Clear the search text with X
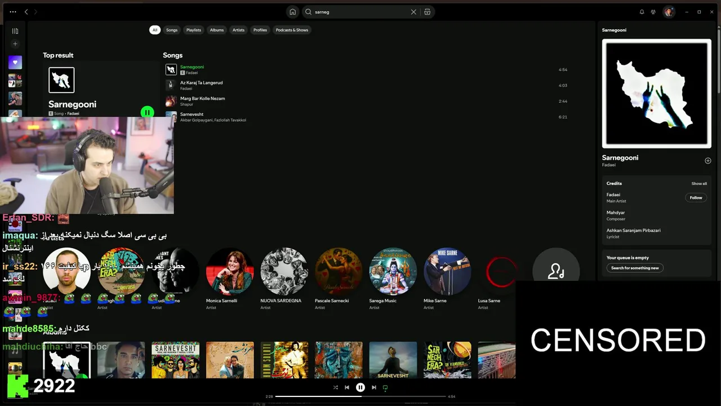Screen dimensions: 721x406 tap(413, 12)
